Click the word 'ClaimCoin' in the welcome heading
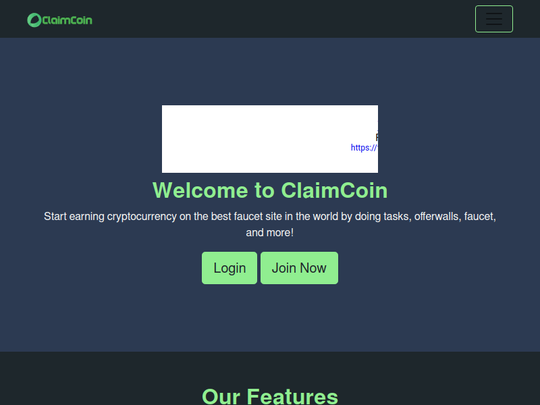The height and width of the screenshot is (405, 540). pyautogui.click(x=334, y=190)
